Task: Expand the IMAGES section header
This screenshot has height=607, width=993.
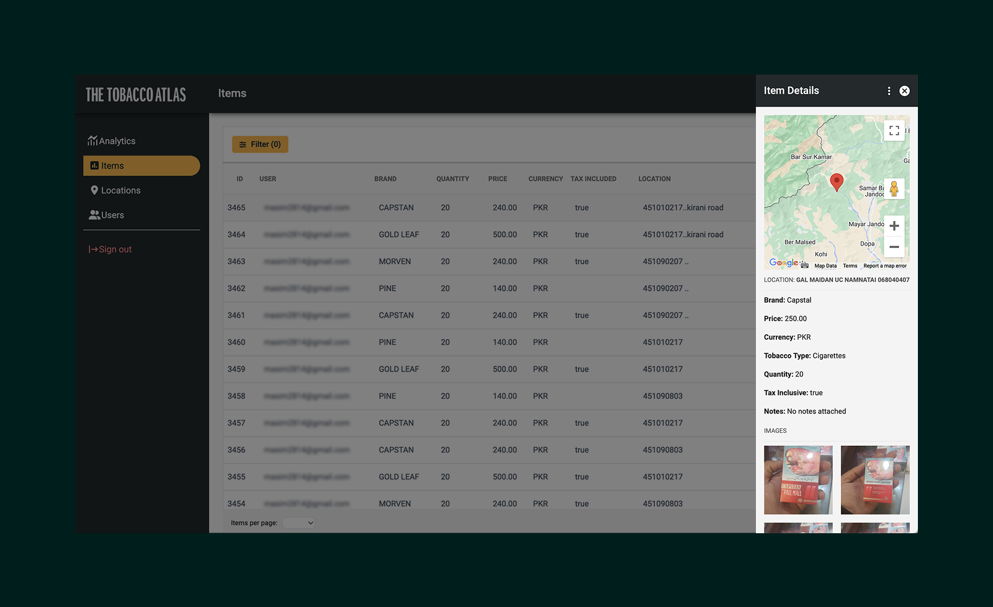Action: (x=775, y=430)
